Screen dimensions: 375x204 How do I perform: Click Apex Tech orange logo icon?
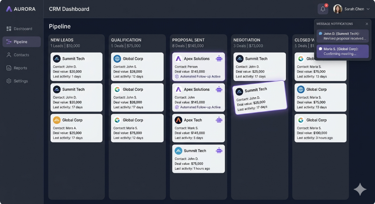coord(178,120)
